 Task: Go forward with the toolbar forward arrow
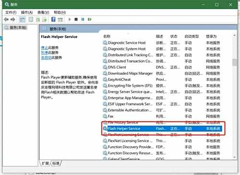point(13,20)
